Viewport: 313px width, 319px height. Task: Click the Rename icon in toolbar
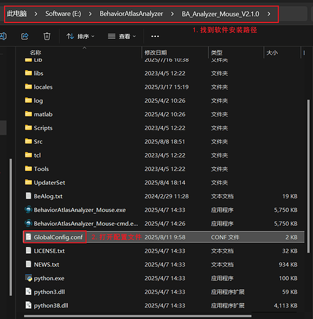[3, 36]
